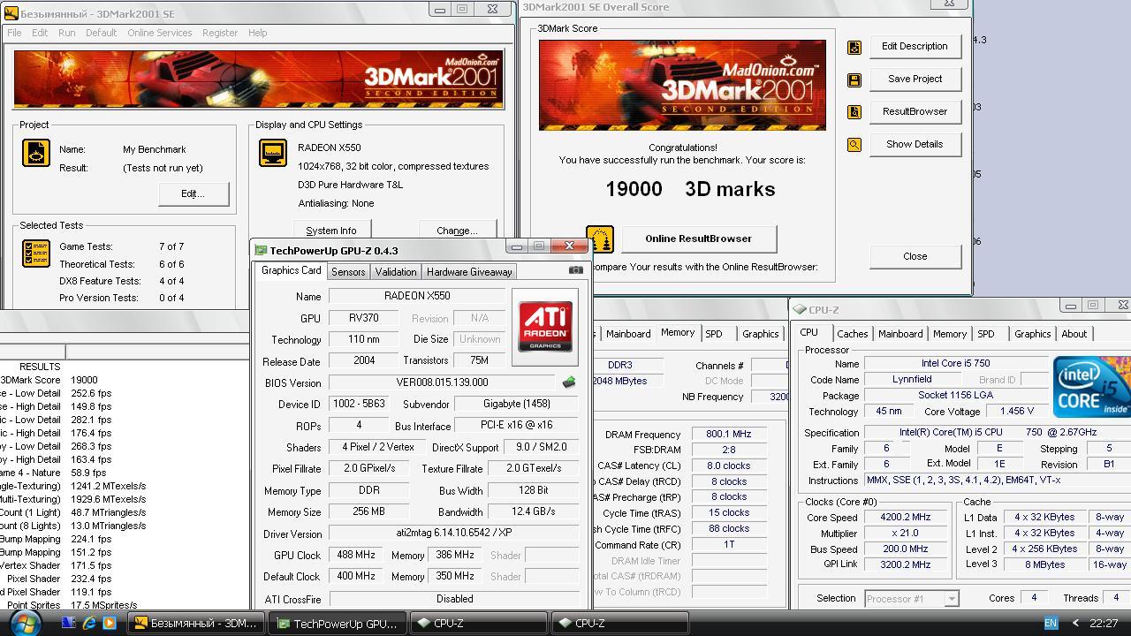Click the Project Edit... button
This screenshot has width=1131, height=636.
[x=193, y=193]
